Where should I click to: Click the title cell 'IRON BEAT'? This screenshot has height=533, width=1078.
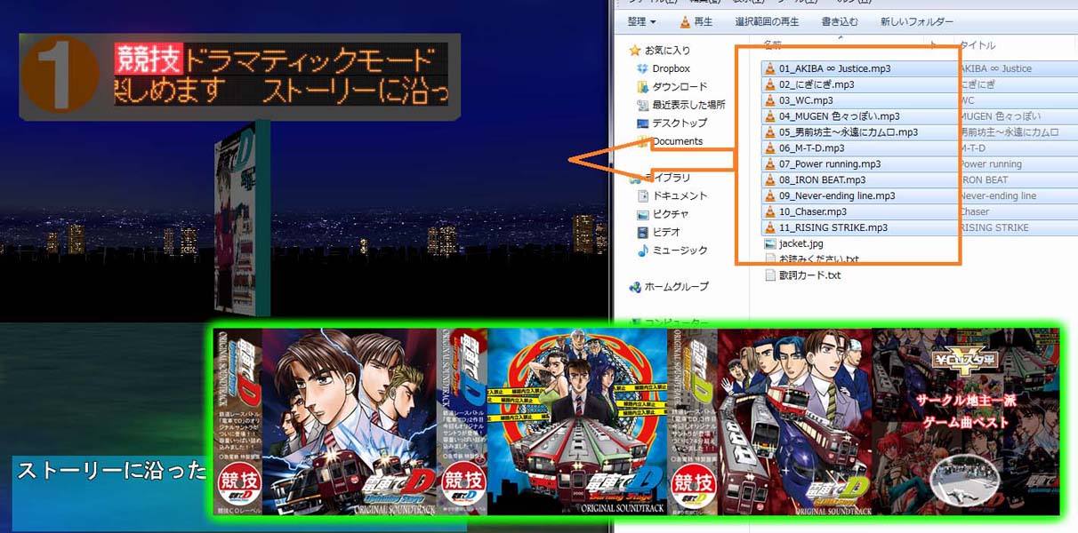pos(984,180)
